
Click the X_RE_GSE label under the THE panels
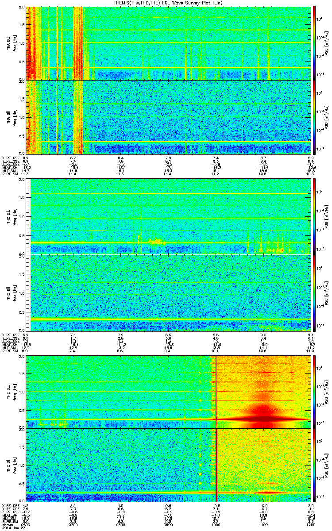[x=10, y=505]
